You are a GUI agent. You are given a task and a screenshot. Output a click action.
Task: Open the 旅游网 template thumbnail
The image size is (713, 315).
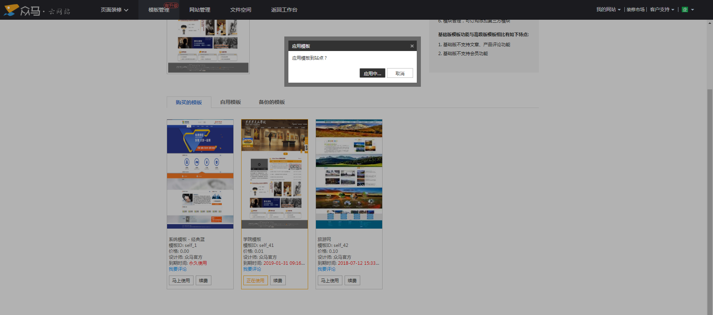coord(349,174)
